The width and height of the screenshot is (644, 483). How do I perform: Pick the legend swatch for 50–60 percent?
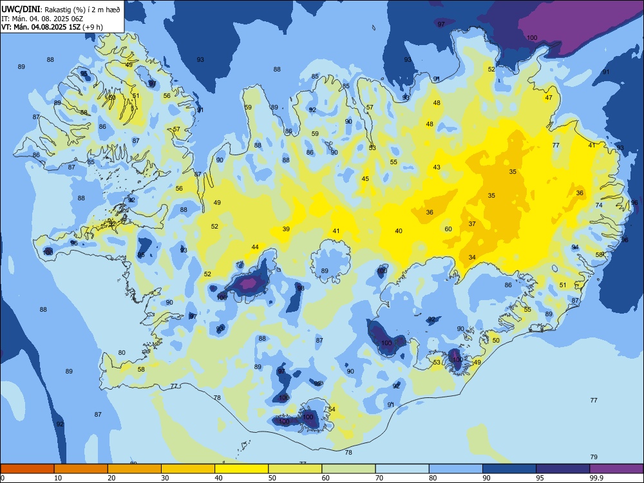[x=295, y=469]
